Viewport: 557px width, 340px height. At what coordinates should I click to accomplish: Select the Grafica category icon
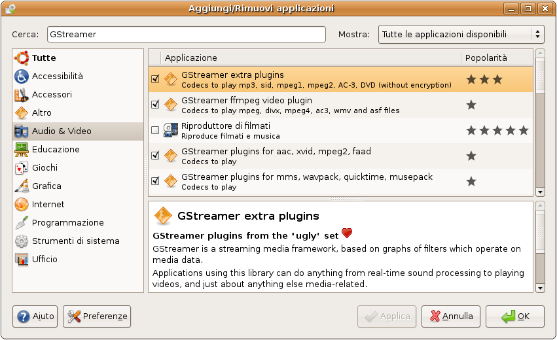click(21, 186)
